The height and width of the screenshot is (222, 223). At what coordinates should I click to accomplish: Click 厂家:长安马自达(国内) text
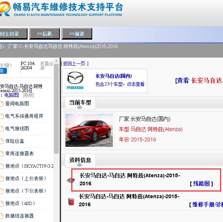pos(144,119)
